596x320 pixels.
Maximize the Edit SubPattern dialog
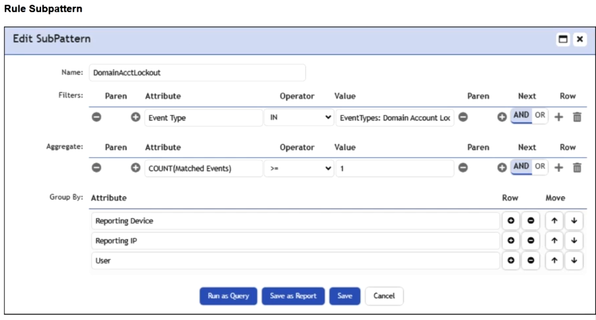(x=563, y=39)
